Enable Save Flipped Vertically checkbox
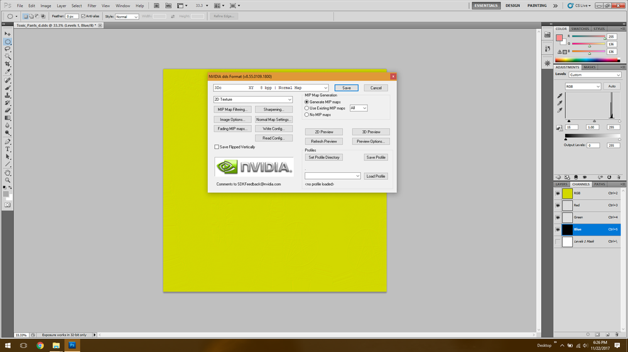The height and width of the screenshot is (352, 628). (x=217, y=147)
